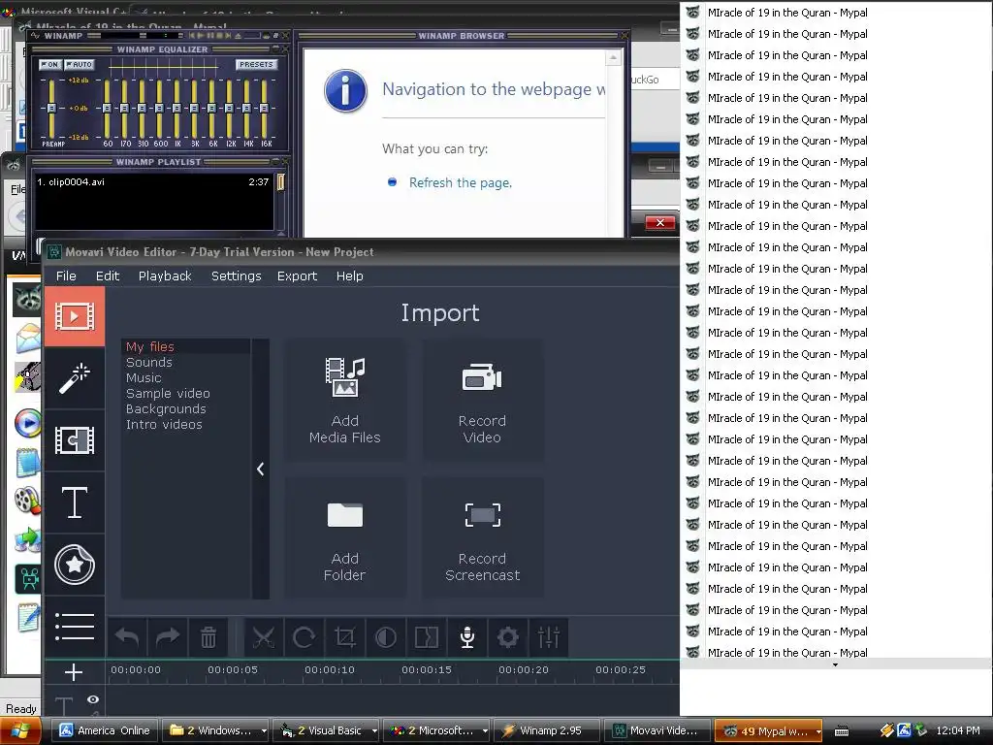Select 'My files' in import list
This screenshot has width=993, height=745.
tap(149, 346)
